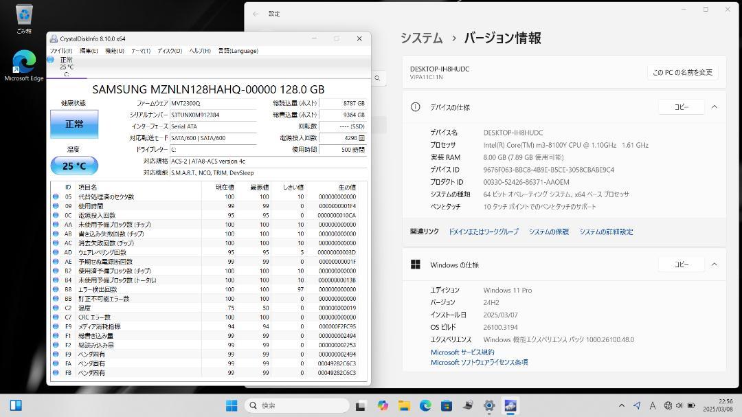Select the 代替処理済のセクタ数 row

coord(205,196)
